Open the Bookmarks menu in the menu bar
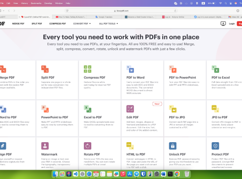242x179 pixels. coord(36,3)
